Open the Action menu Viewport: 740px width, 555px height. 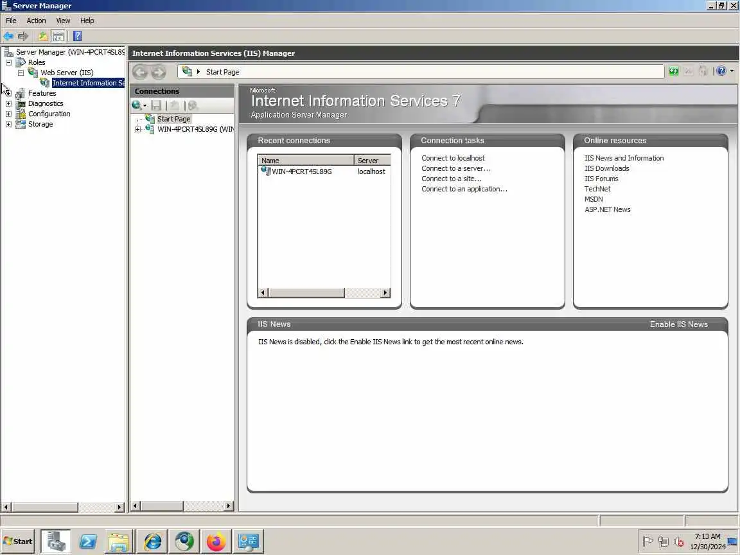coord(37,21)
